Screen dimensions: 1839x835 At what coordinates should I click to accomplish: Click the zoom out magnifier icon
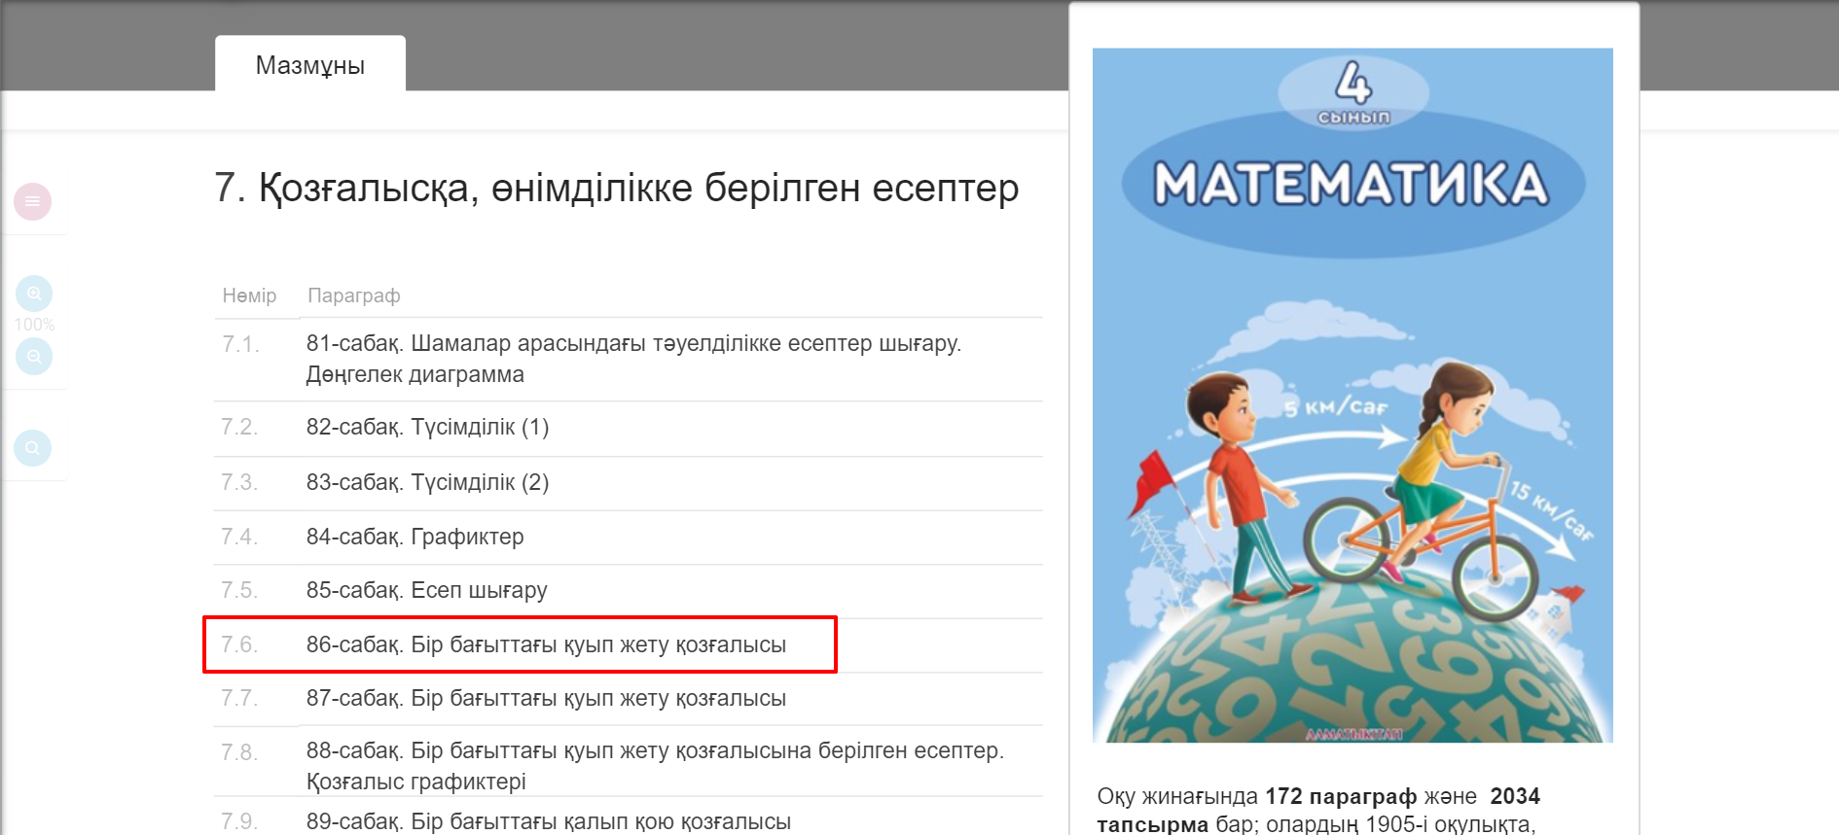34,357
